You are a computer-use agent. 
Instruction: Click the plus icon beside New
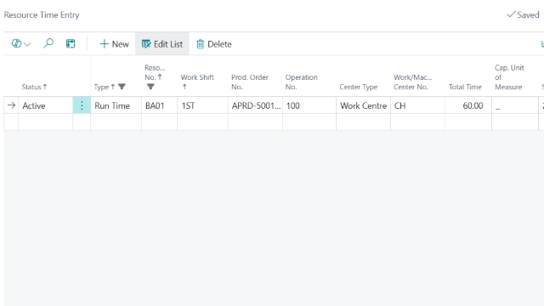click(104, 44)
